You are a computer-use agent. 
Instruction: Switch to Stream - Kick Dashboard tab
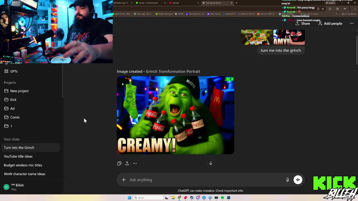(150, 3)
